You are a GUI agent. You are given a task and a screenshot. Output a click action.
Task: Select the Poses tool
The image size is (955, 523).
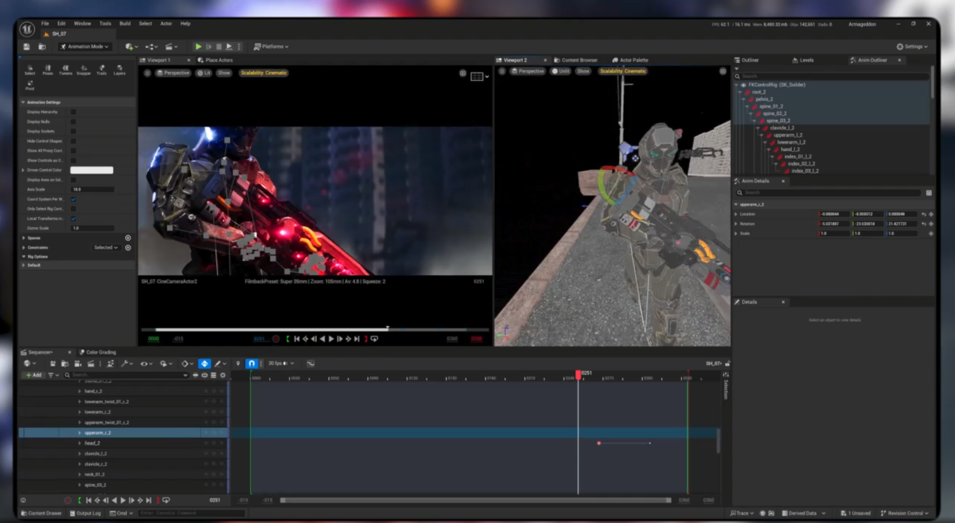click(47, 70)
